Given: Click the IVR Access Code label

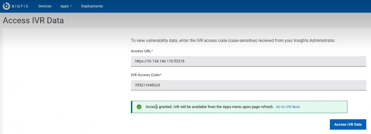Looking at the screenshot, I should click(145, 75).
